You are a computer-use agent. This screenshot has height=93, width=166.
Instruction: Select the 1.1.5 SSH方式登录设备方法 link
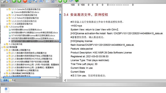point(24,21)
